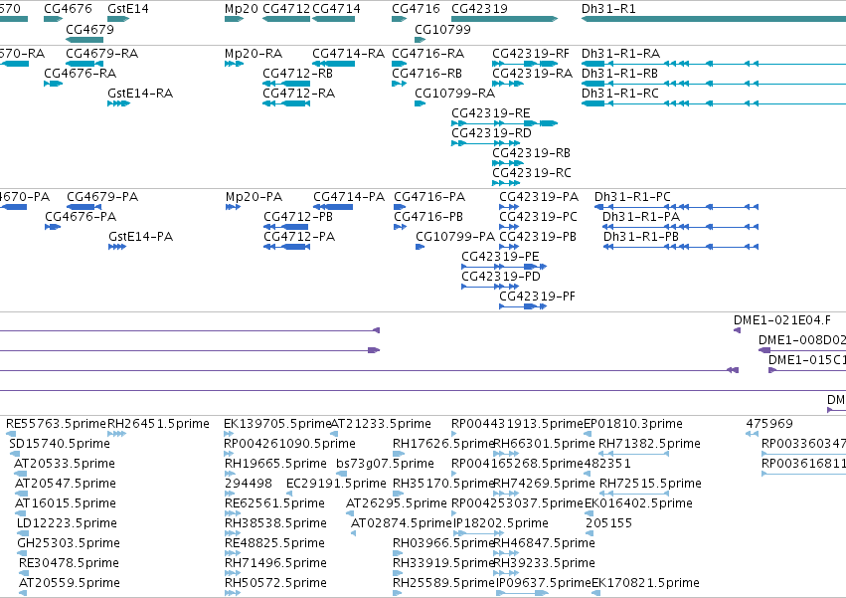846x598 pixels.
Task: Open transcript CG4679-RA
Action: (x=102, y=54)
